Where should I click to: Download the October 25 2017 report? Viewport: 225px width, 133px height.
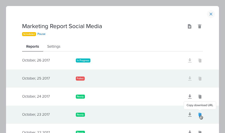point(190,78)
